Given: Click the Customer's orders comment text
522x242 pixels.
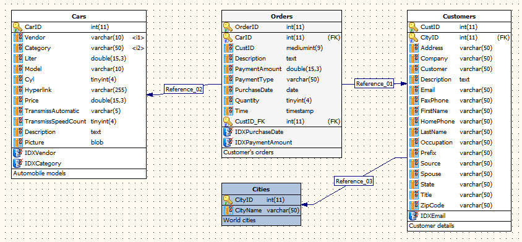Looking at the screenshot, I should tap(249, 152).
